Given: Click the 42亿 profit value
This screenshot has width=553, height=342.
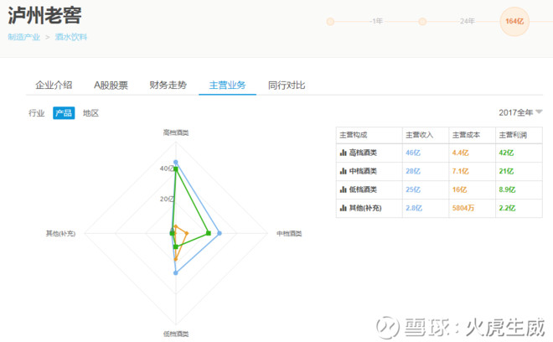Looking at the screenshot, I should 506,153.
